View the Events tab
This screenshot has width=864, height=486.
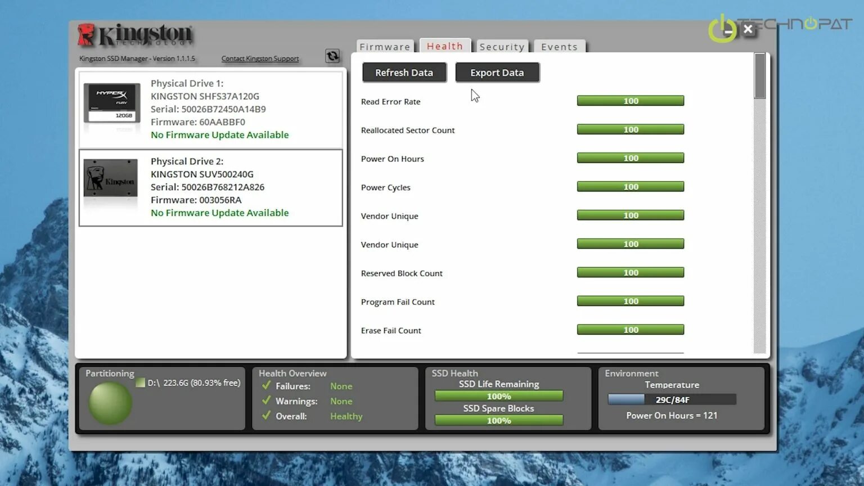tap(559, 47)
